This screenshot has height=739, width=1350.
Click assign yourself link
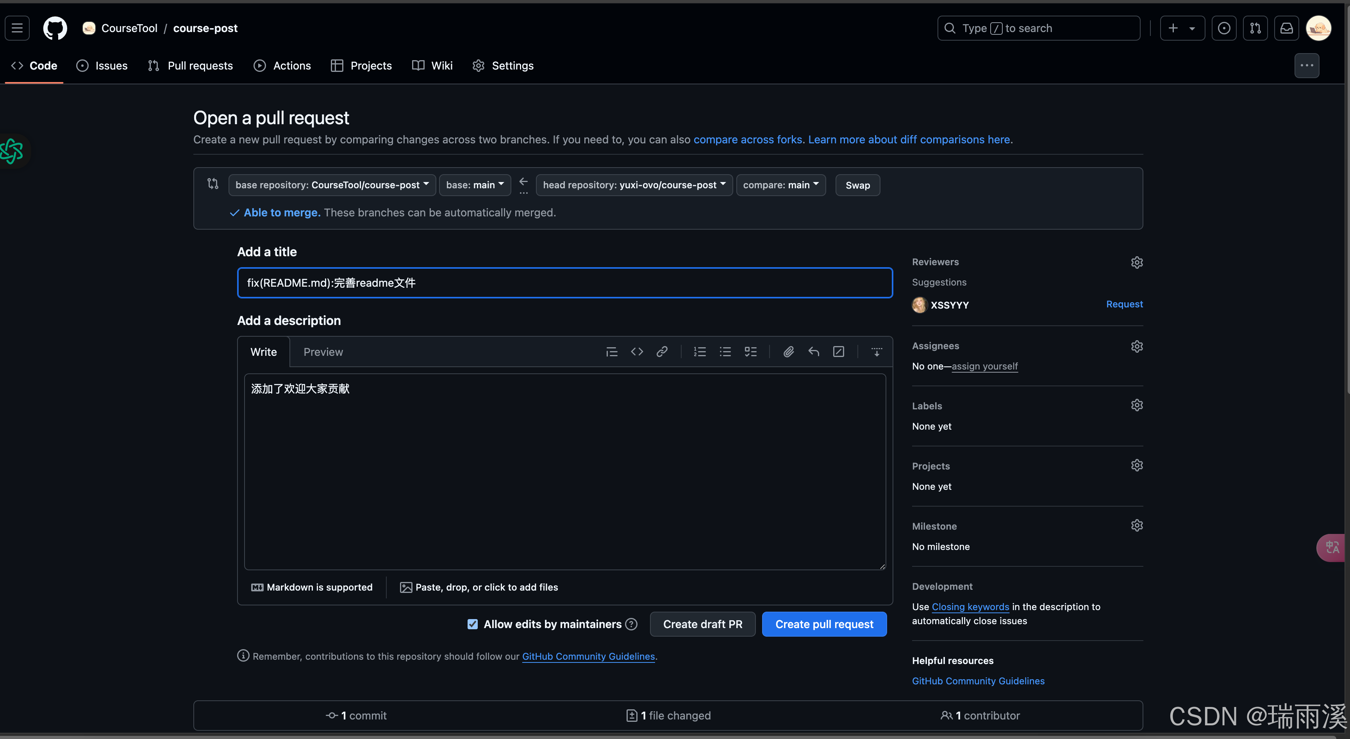pos(985,366)
